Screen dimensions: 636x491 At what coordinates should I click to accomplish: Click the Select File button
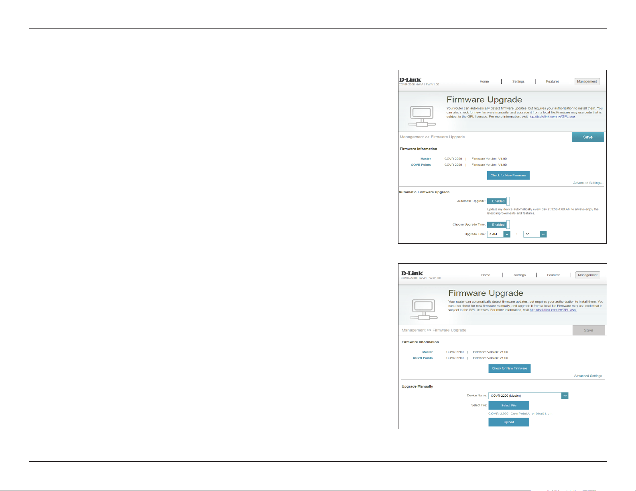tap(509, 405)
